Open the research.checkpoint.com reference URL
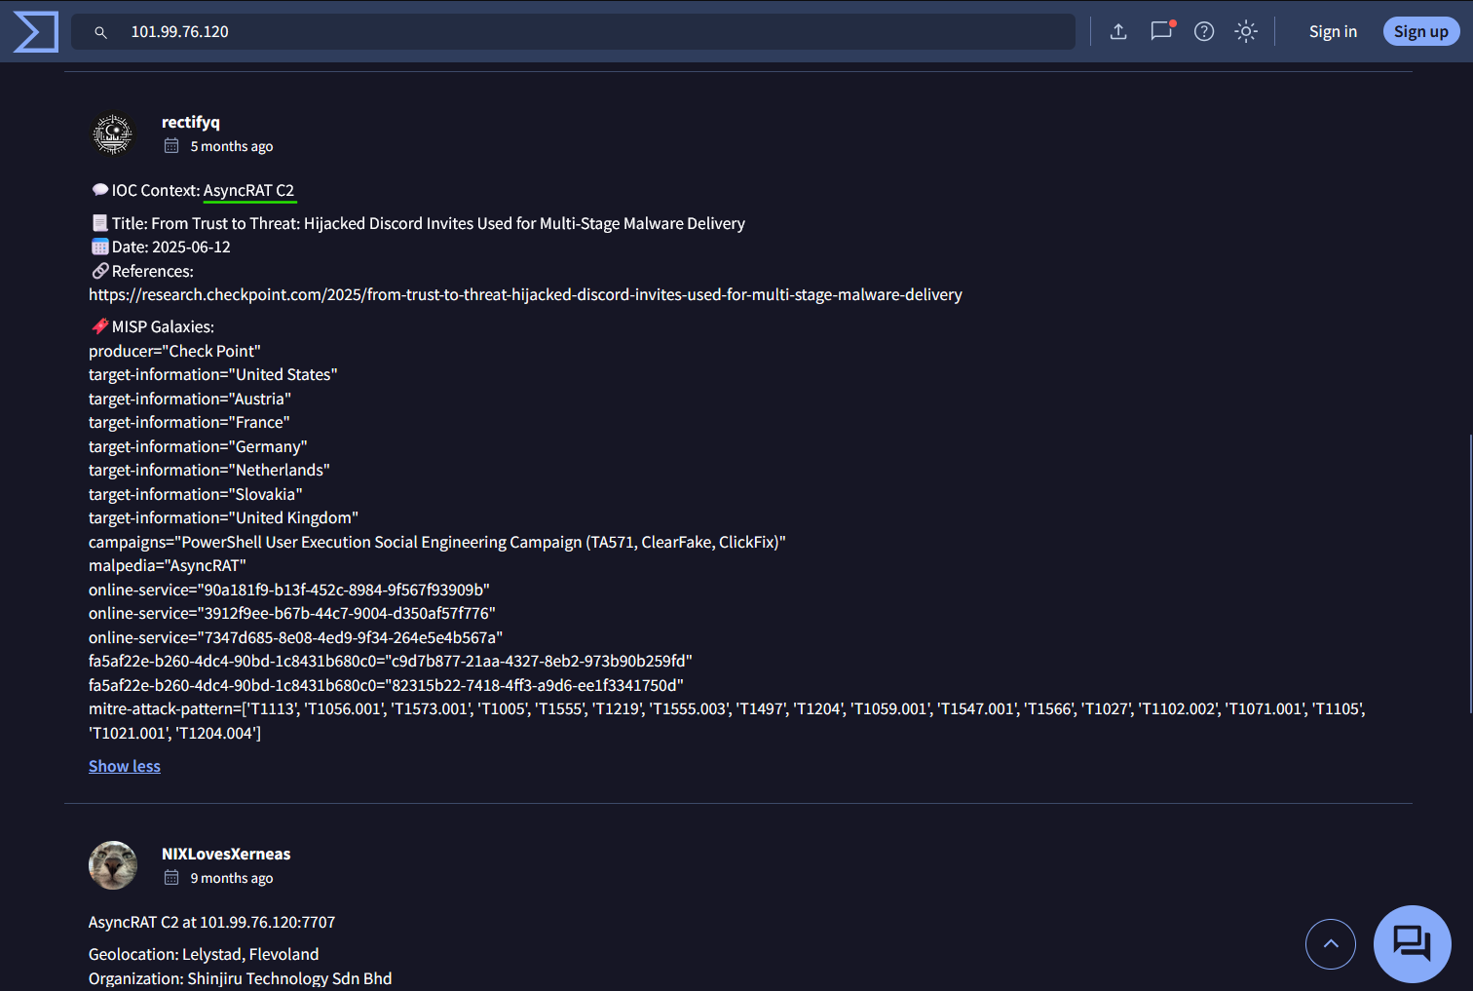Image resolution: width=1473 pixels, height=991 pixels. pos(525,295)
